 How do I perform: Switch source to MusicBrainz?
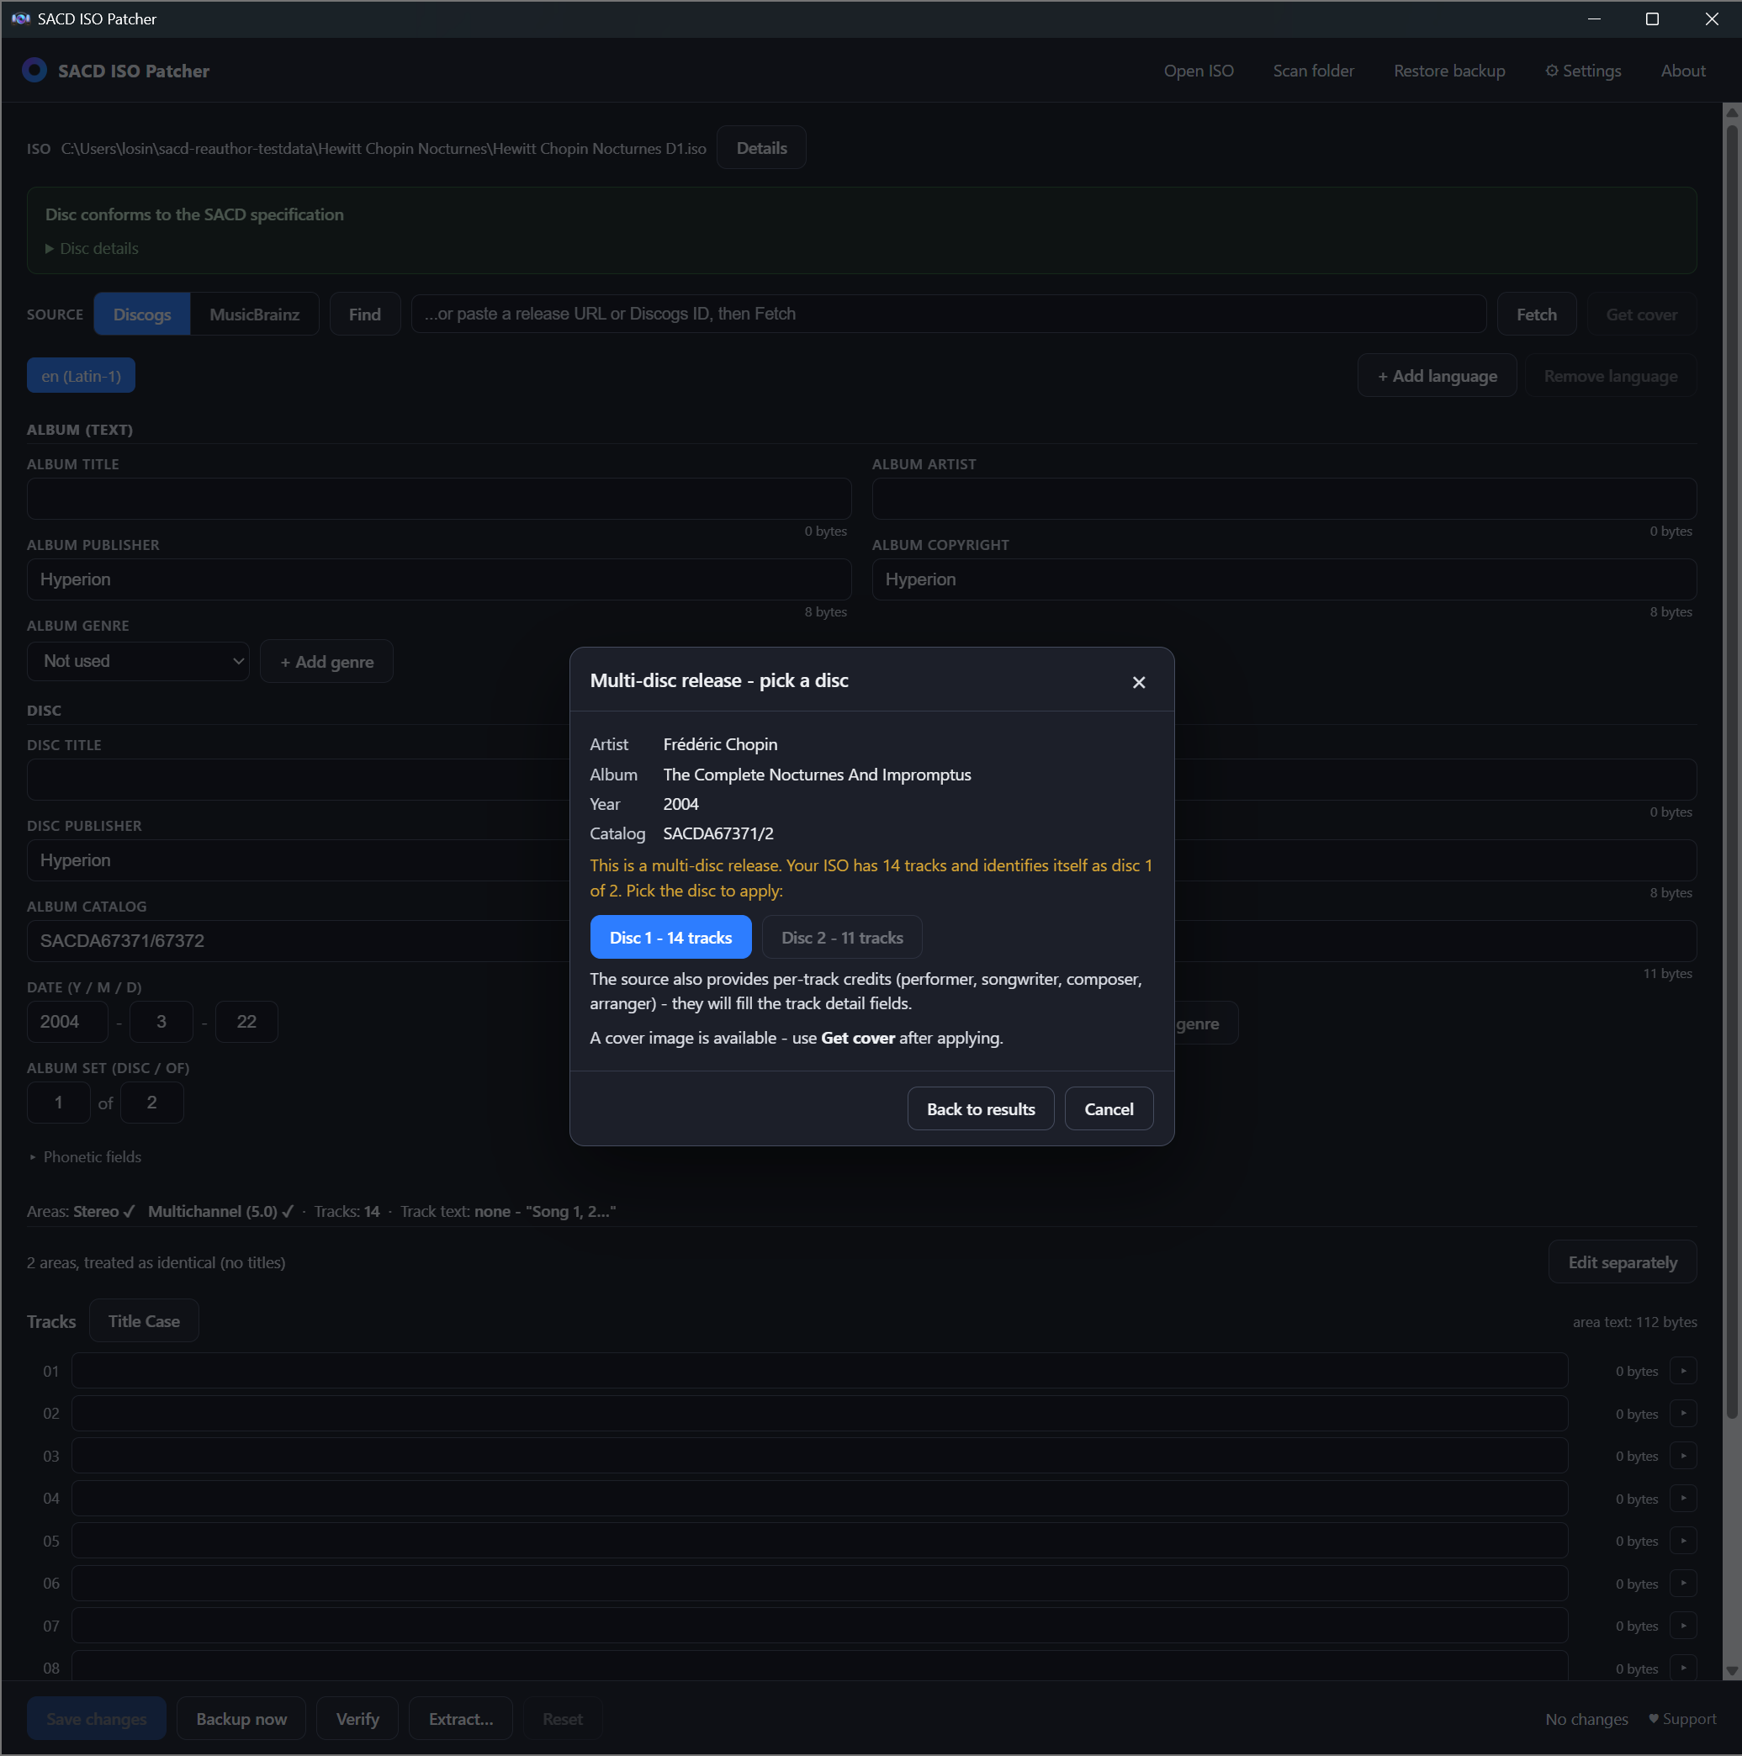(x=255, y=314)
